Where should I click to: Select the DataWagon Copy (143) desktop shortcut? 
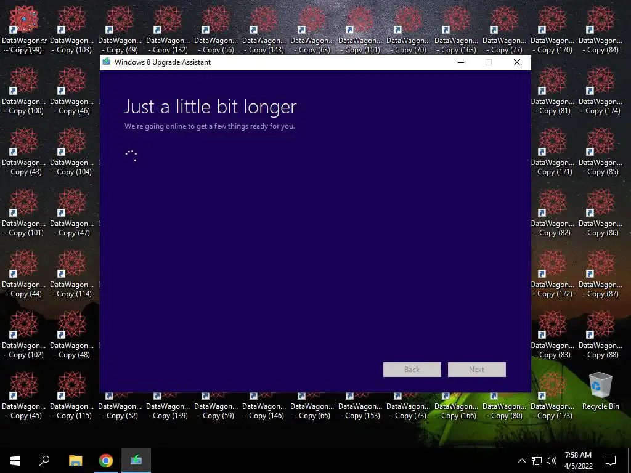coord(264,30)
